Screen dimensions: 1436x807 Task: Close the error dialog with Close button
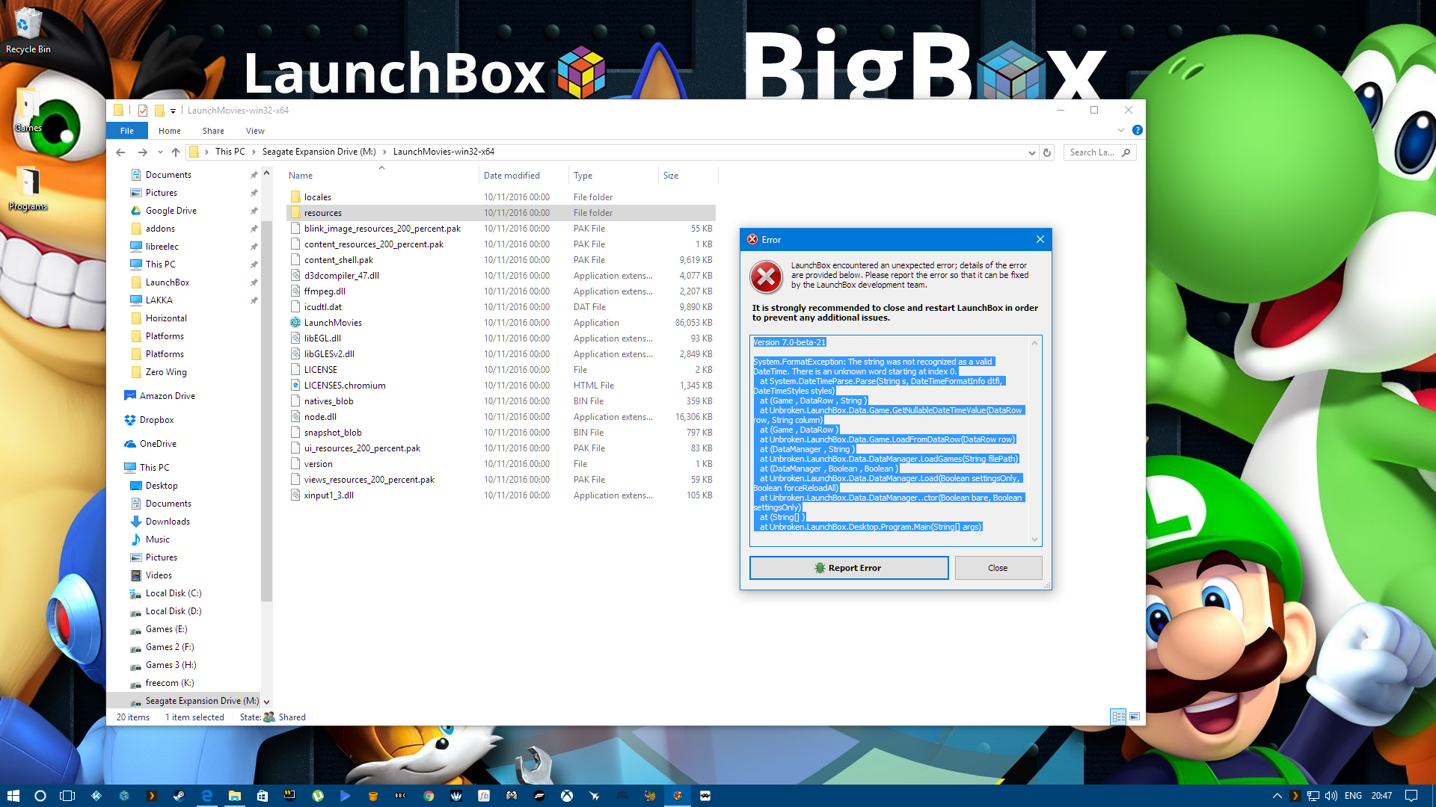pos(998,568)
